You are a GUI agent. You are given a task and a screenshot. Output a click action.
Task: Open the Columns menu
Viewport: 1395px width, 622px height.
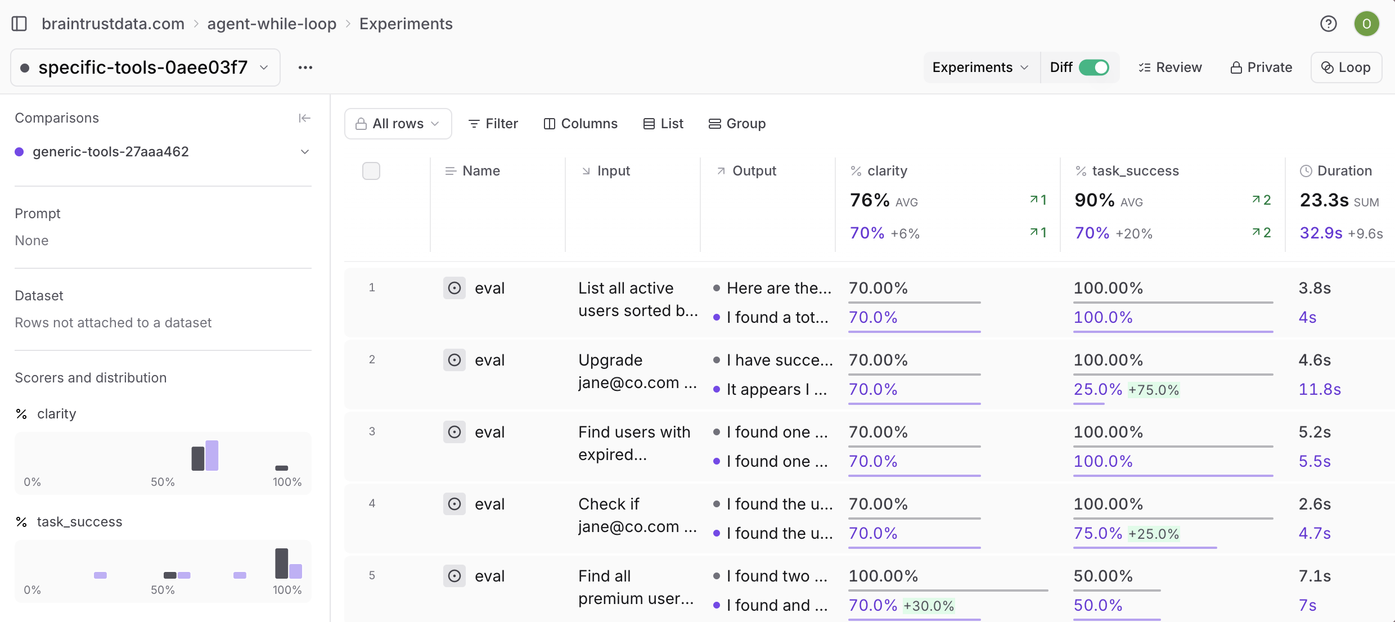click(580, 124)
